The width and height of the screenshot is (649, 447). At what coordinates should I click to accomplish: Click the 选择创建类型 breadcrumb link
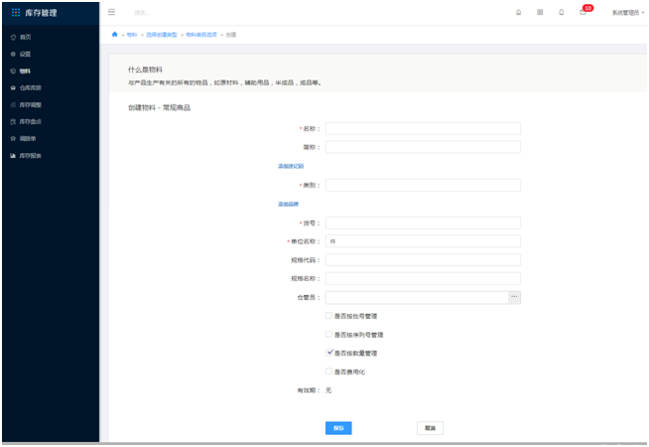pos(162,35)
